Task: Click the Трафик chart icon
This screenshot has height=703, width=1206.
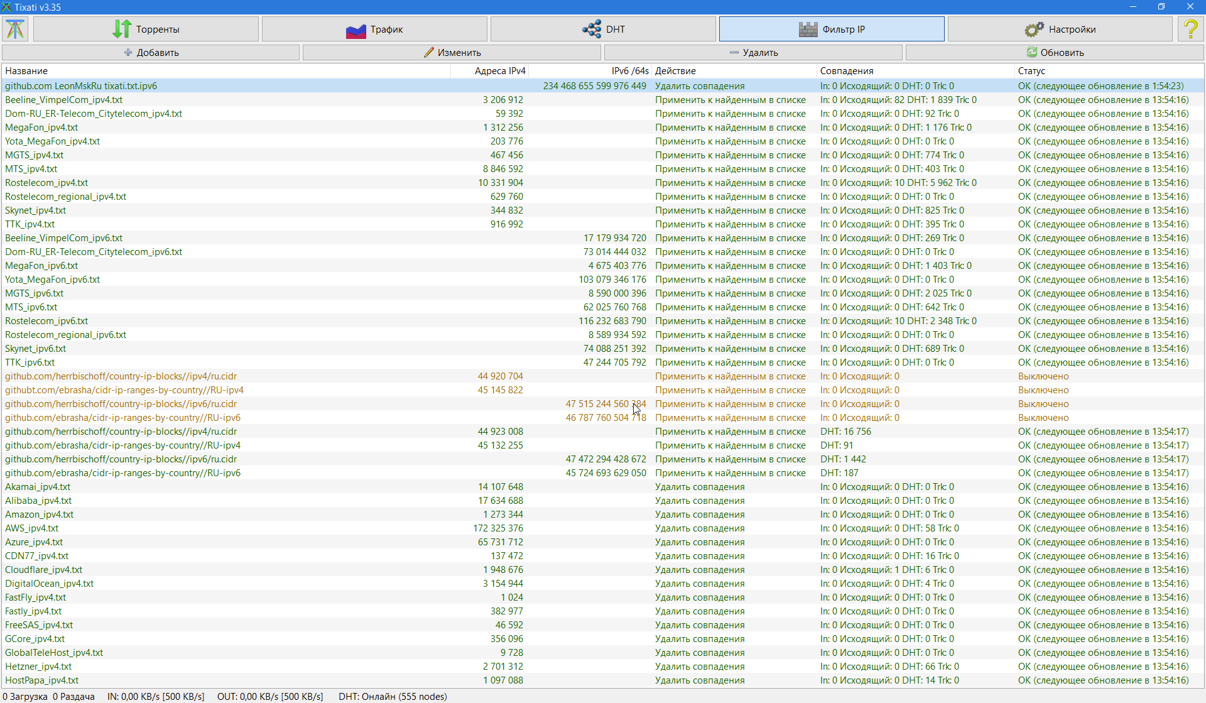Action: [356, 30]
